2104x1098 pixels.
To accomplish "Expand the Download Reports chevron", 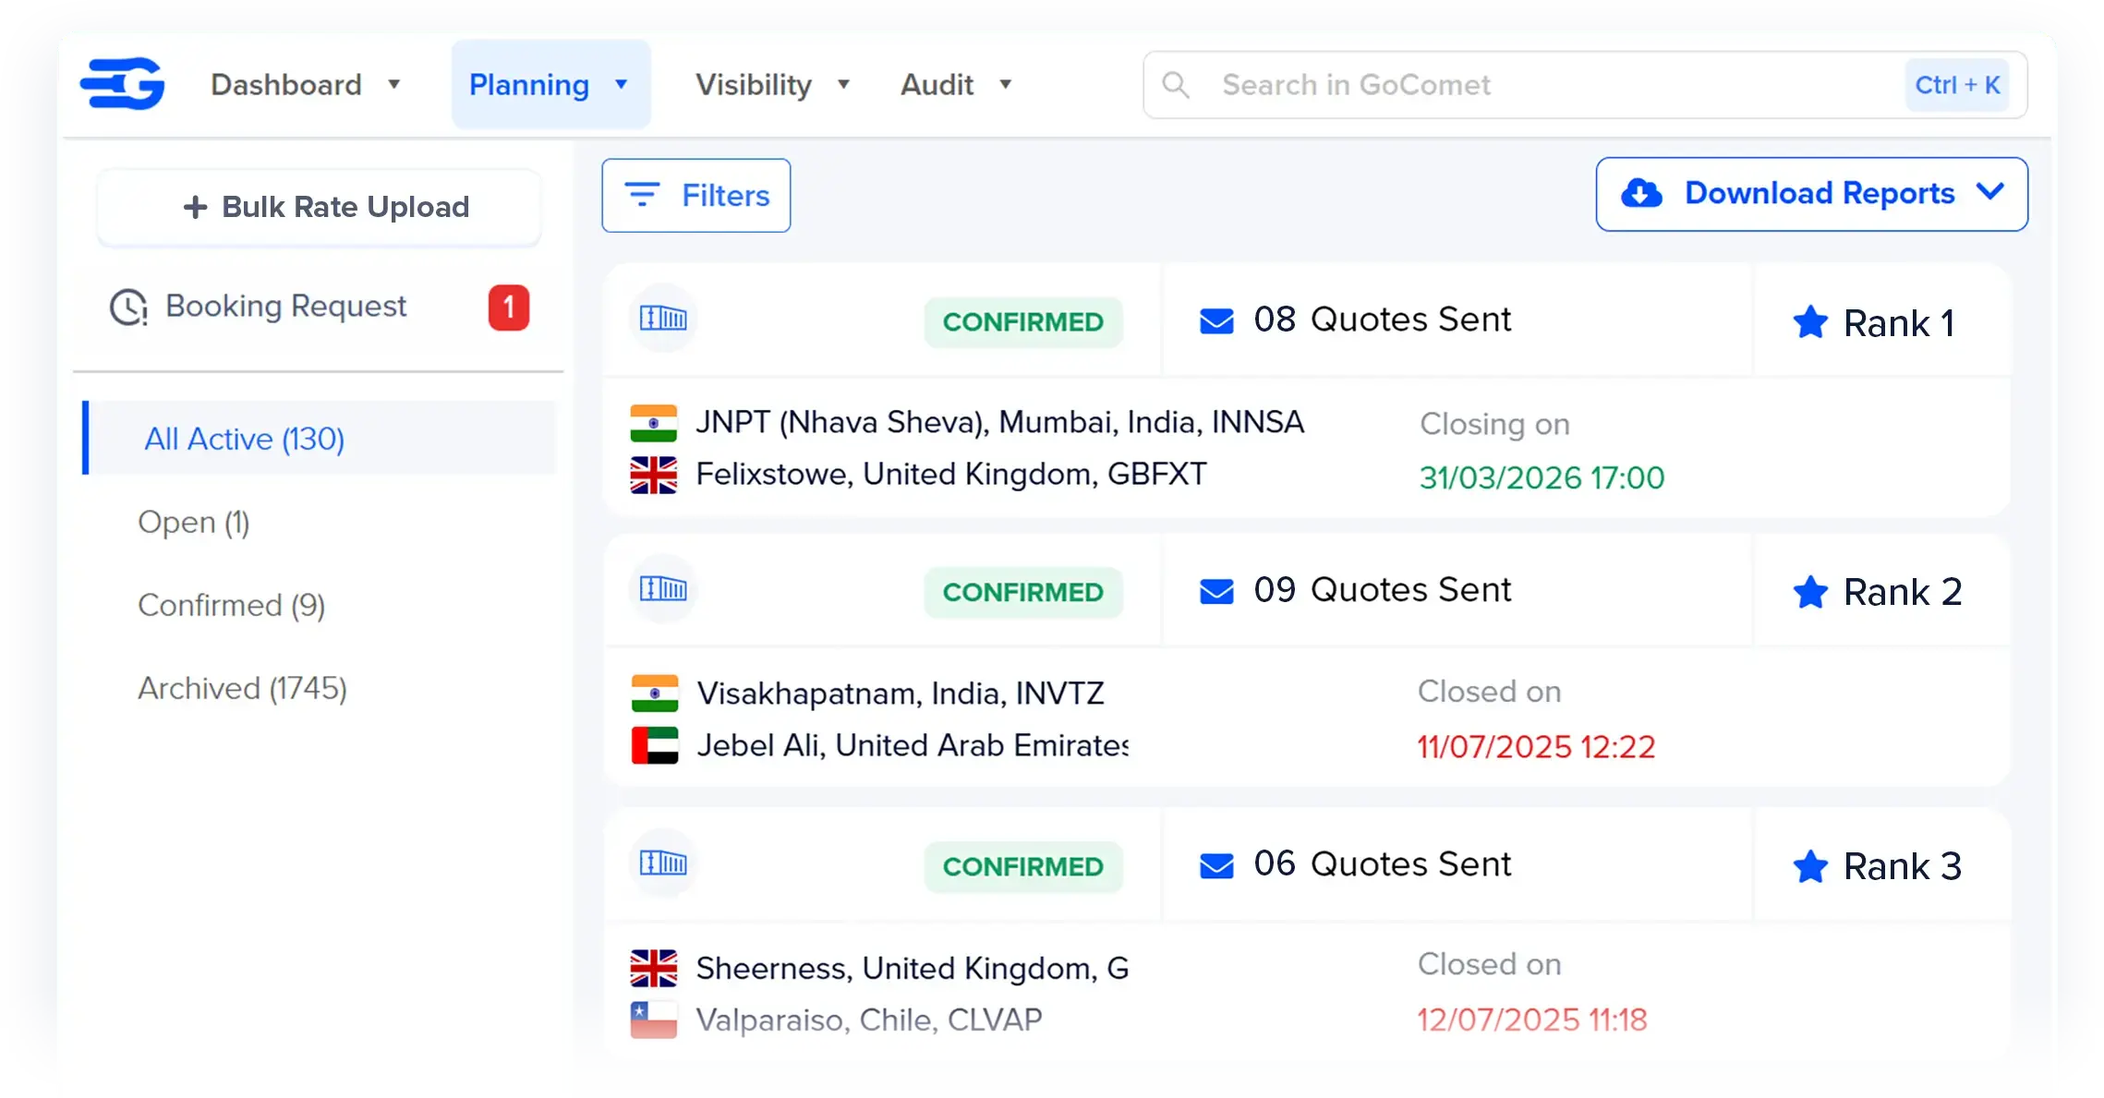I will click(x=1991, y=194).
